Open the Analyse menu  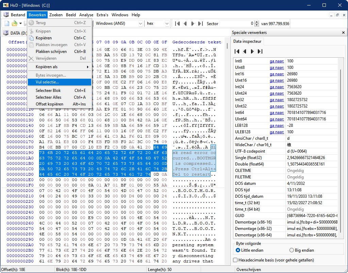click(x=86, y=15)
